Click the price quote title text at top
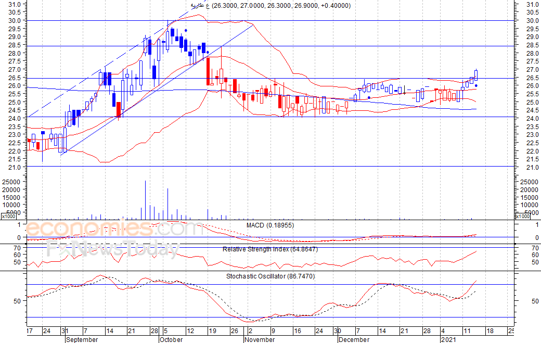This screenshot has height=343, width=541. click(270, 6)
